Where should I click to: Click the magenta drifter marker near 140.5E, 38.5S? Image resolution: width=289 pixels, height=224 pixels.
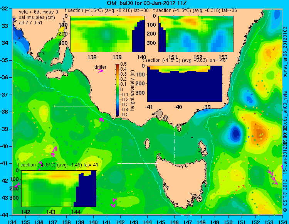[x=101, y=120]
